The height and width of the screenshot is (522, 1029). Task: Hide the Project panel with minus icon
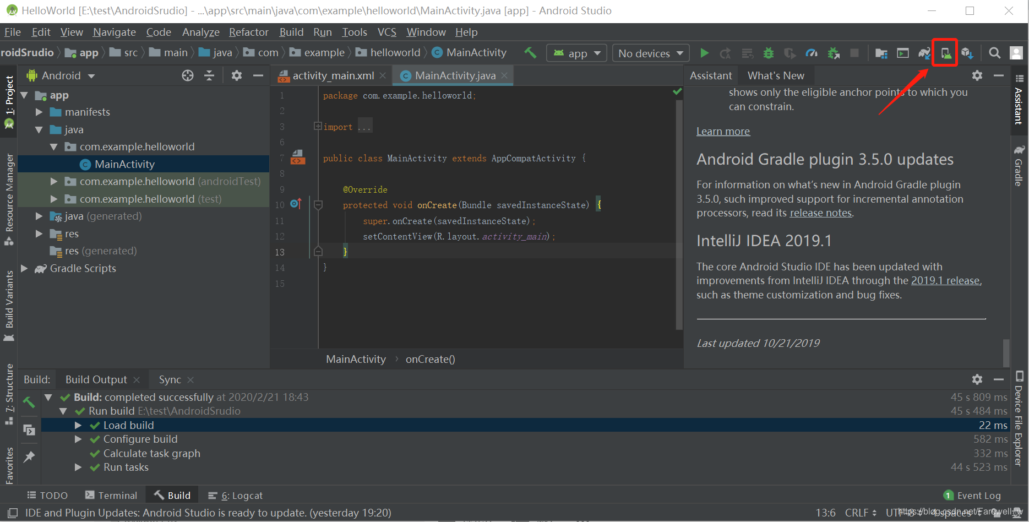258,75
